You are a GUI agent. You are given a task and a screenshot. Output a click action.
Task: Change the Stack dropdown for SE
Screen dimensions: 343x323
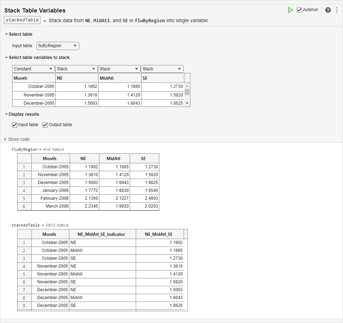[162, 69]
